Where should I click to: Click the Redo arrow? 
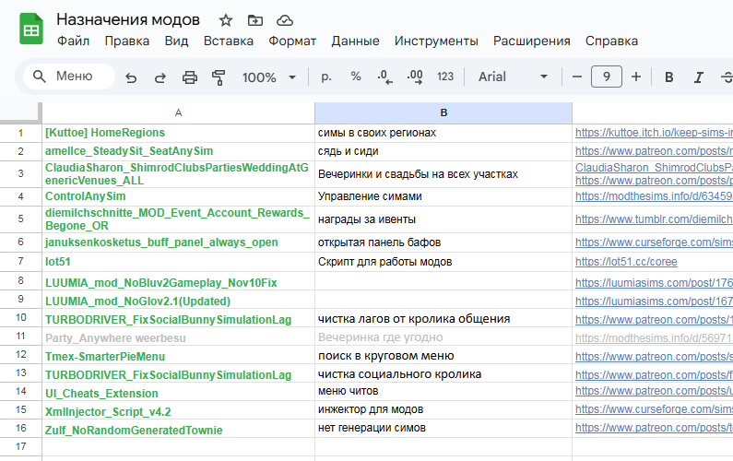[160, 77]
